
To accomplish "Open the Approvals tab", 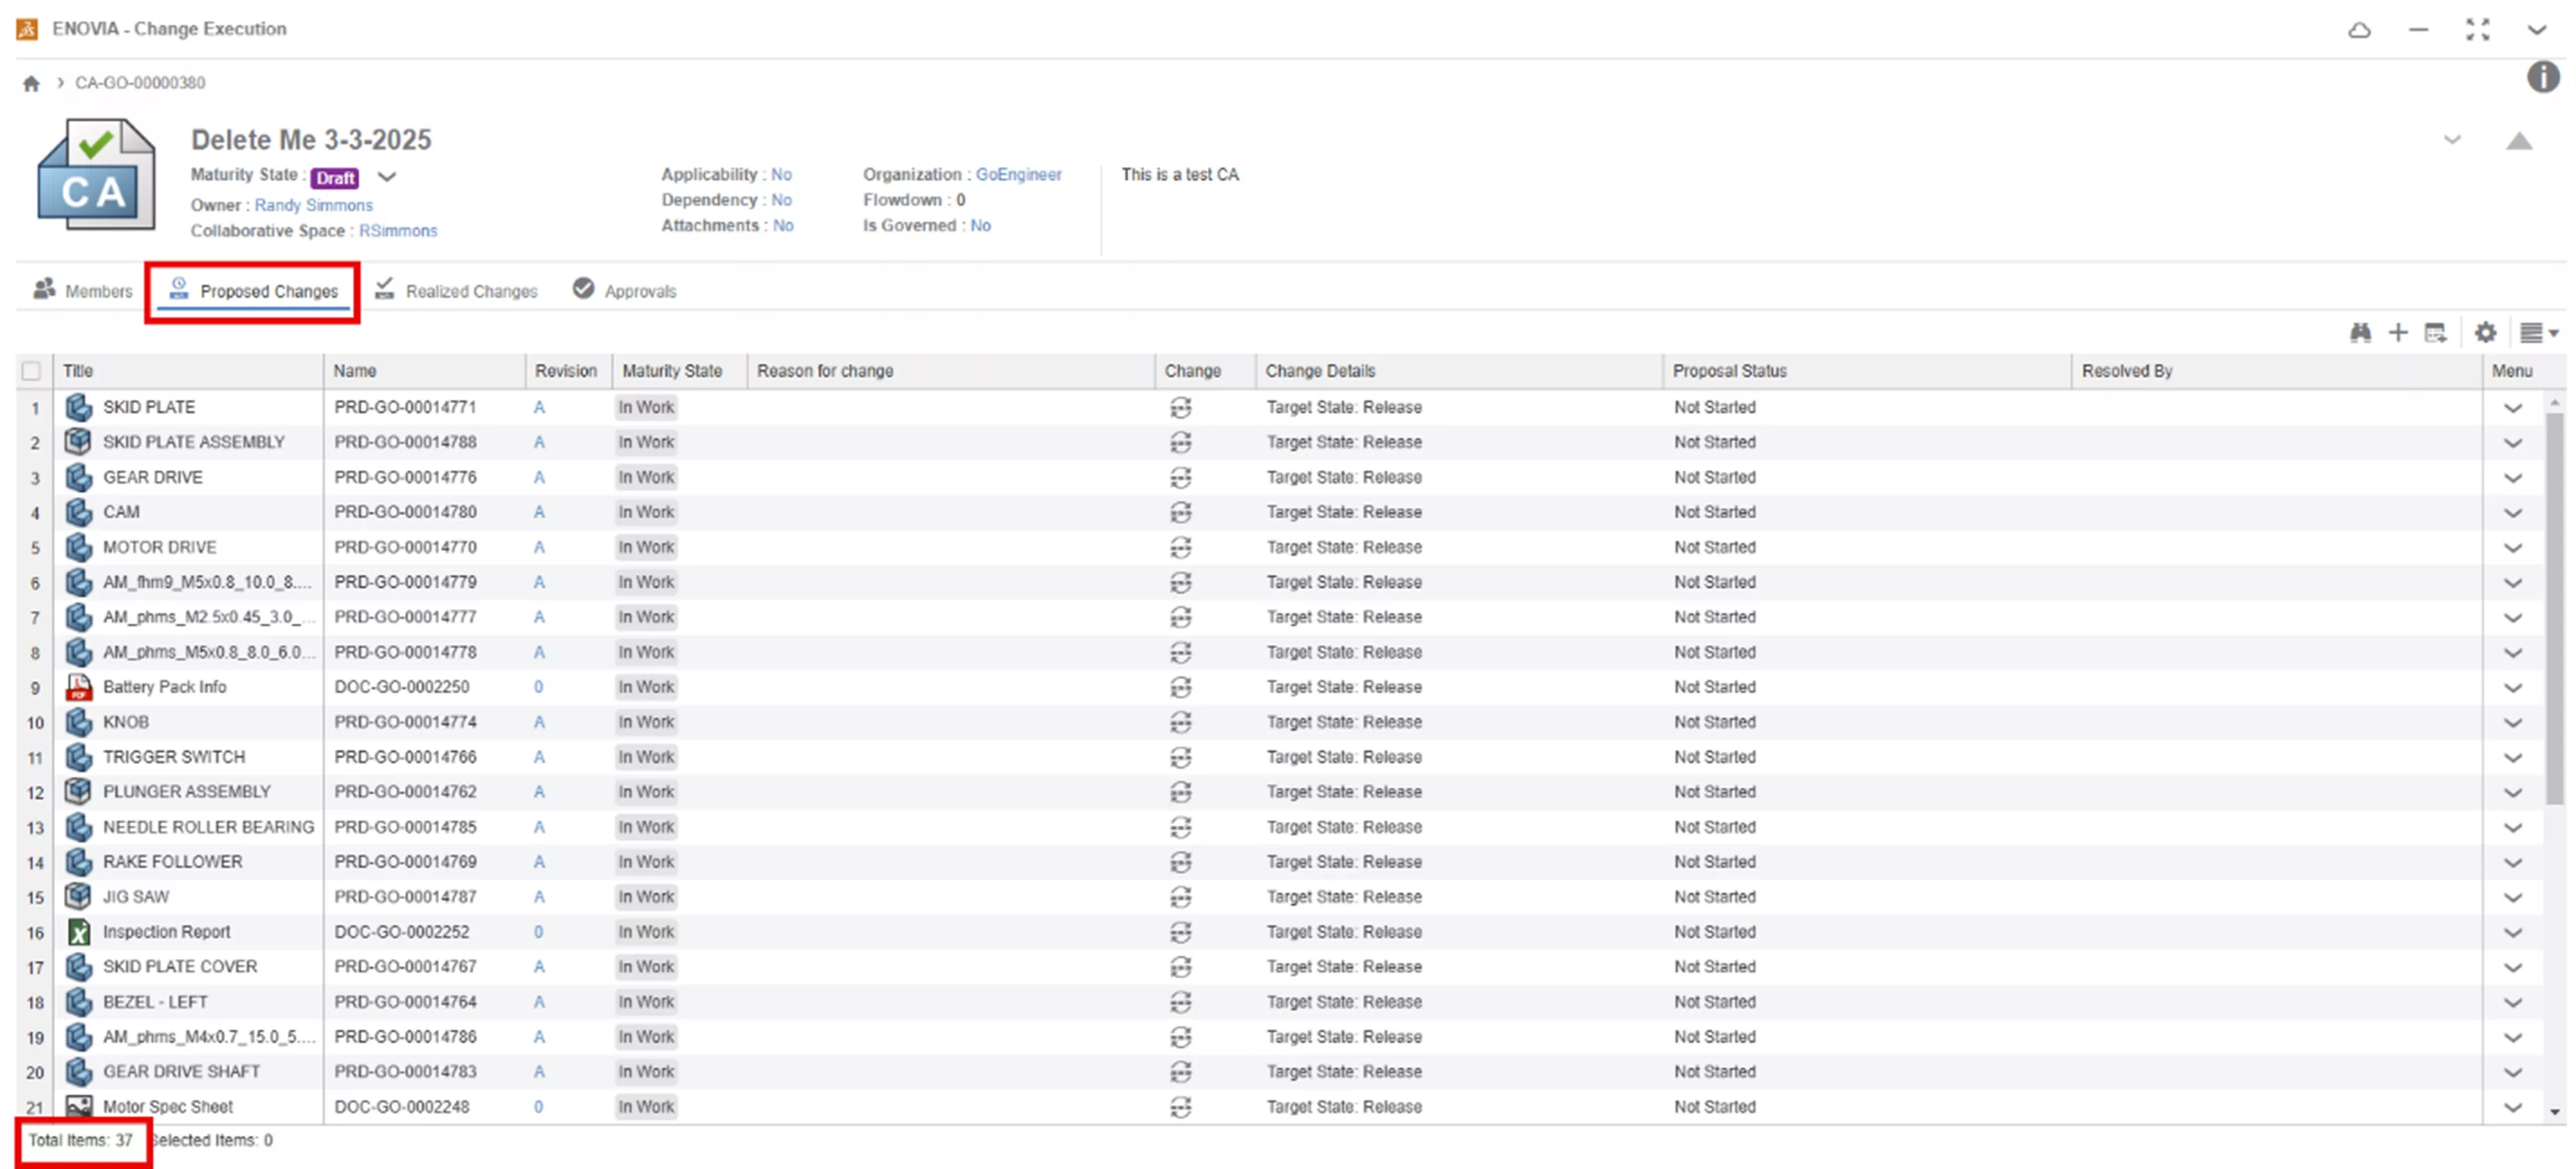I will coord(625,291).
